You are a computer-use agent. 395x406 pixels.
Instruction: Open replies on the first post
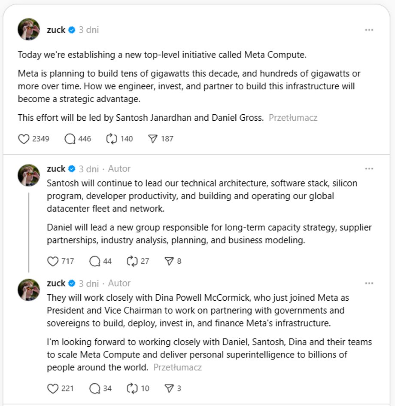point(70,139)
